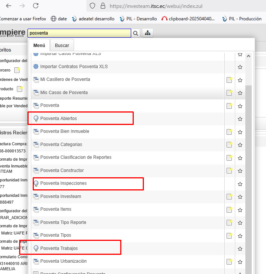Image resolution: width=266 pixels, height=274 pixels.
Task: Open the menu tree icon button
Action: point(147,33)
